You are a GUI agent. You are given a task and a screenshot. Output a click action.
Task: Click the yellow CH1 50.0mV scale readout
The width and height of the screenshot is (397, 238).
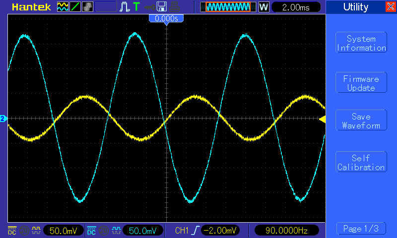click(64, 231)
